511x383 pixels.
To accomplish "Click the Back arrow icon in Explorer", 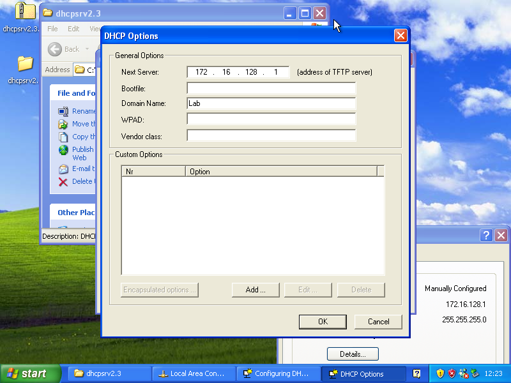I will tap(56, 49).
